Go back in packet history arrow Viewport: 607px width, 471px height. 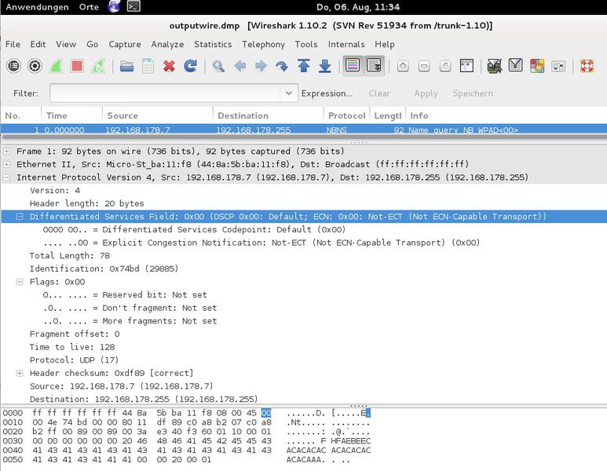pos(240,66)
